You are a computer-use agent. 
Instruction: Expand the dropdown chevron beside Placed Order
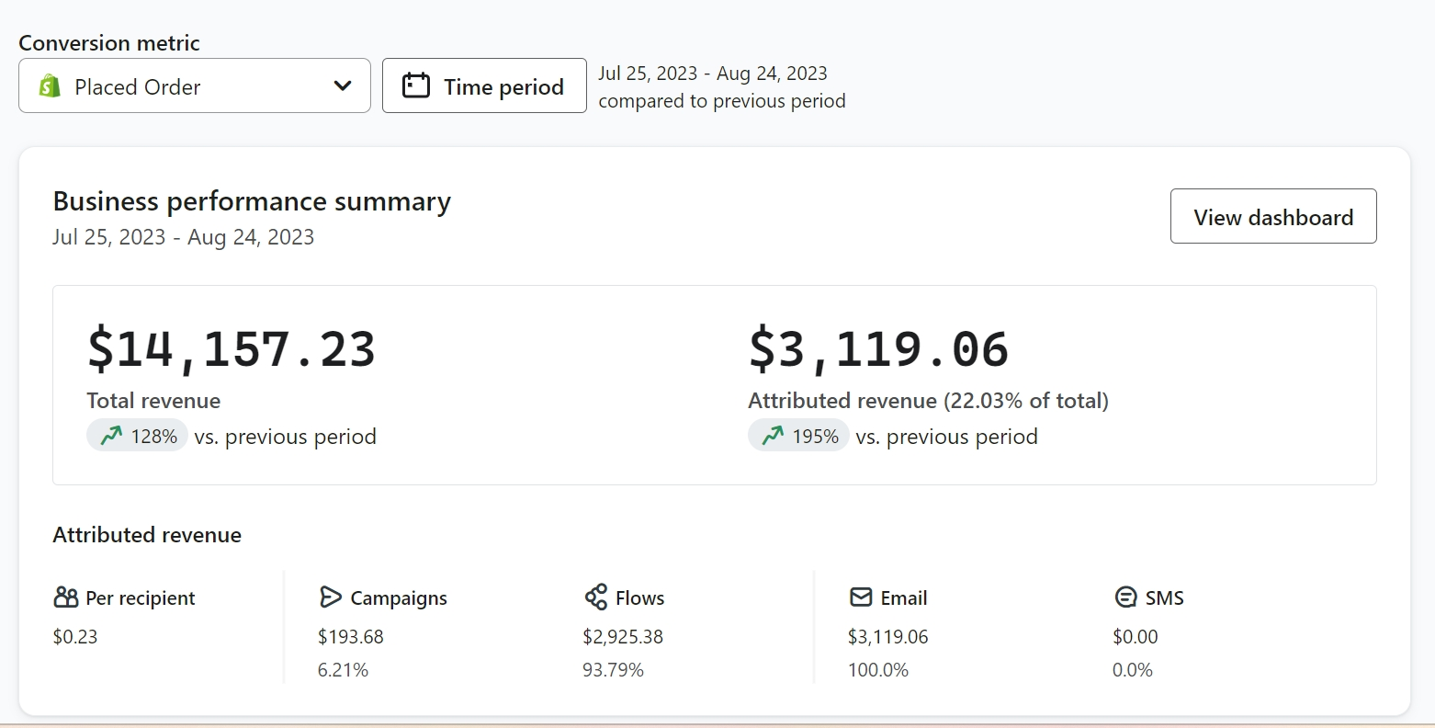(x=343, y=86)
